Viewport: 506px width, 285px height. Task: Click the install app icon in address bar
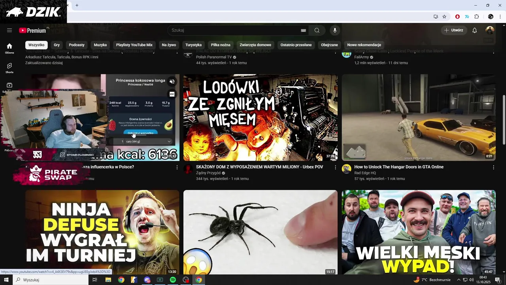(436, 17)
